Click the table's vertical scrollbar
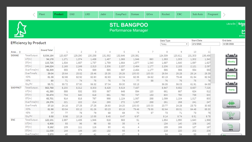This screenshot has height=142, width=252. click(213, 69)
